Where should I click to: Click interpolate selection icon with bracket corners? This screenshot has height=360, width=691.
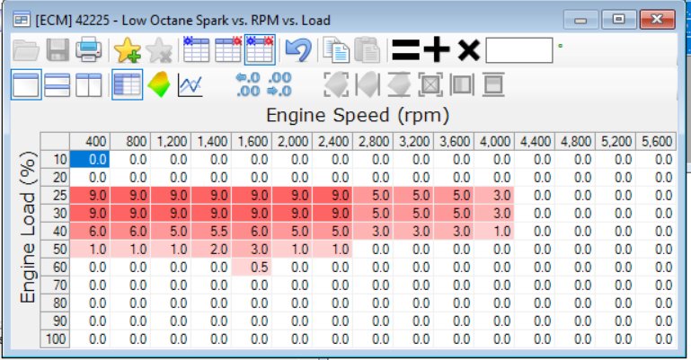point(336,84)
